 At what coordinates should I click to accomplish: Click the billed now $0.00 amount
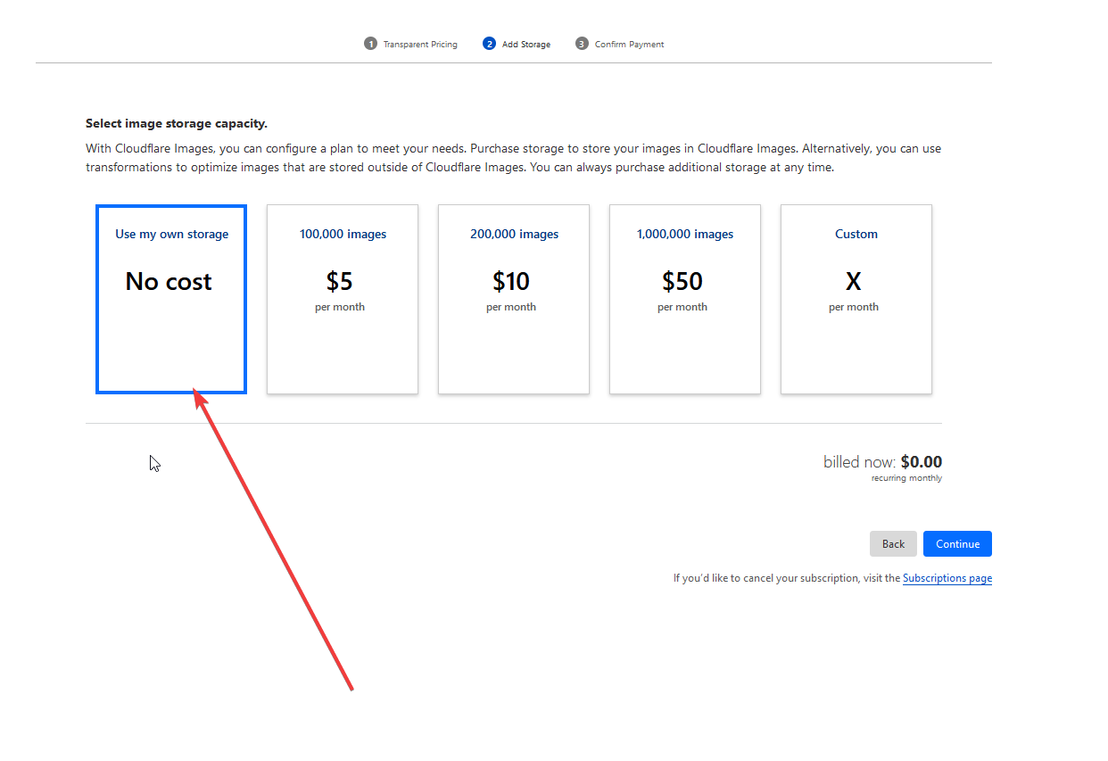tap(922, 462)
